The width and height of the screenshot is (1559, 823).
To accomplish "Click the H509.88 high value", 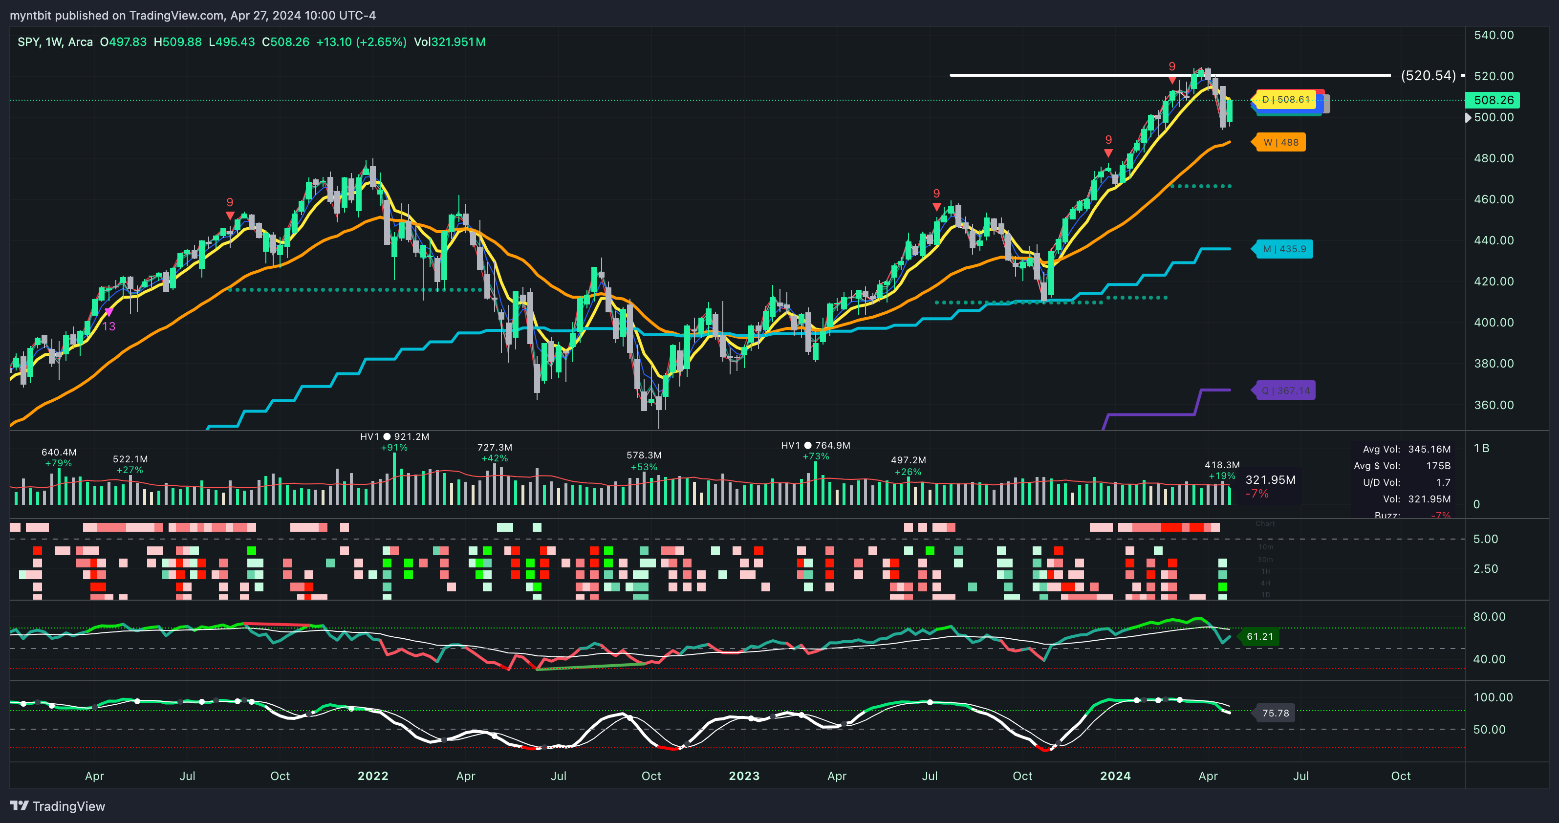I will click(x=178, y=42).
